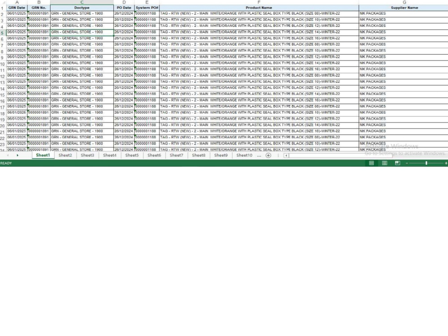The image size is (448, 336).
Task: Open the Sheet7 tab
Action: 176,155
